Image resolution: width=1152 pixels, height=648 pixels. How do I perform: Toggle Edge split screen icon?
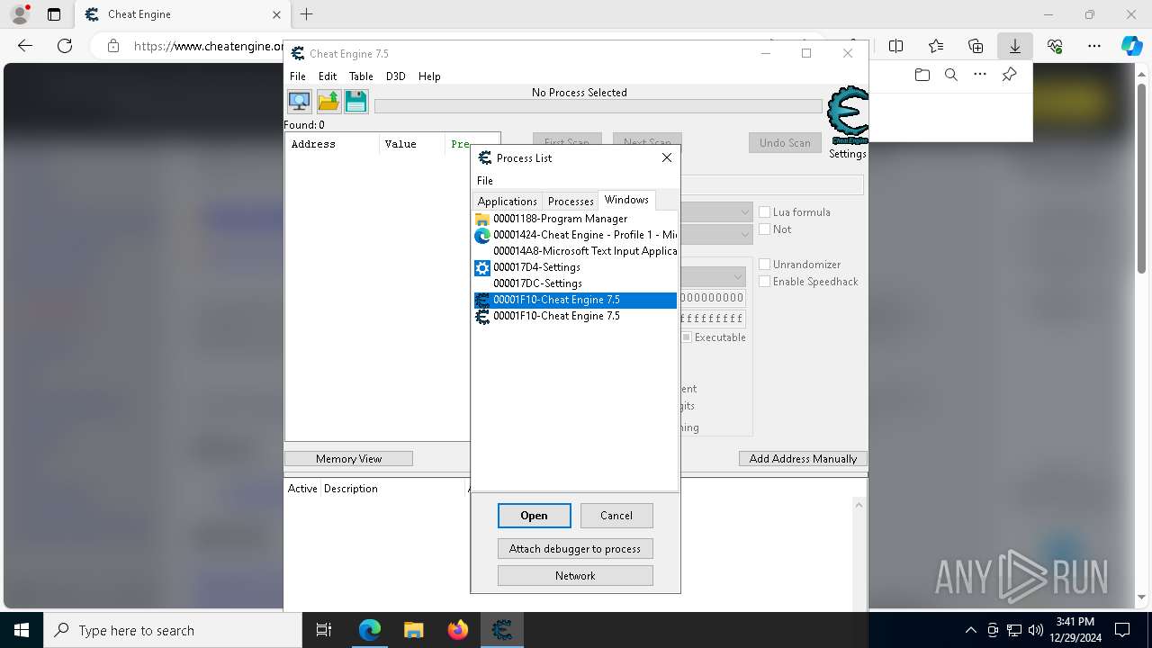click(x=896, y=46)
